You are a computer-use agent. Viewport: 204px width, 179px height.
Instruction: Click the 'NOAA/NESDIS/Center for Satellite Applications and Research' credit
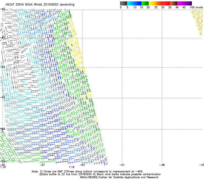(x=119, y=177)
